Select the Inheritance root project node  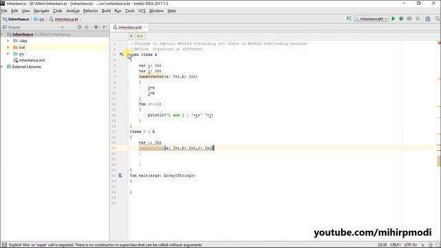[23, 34]
